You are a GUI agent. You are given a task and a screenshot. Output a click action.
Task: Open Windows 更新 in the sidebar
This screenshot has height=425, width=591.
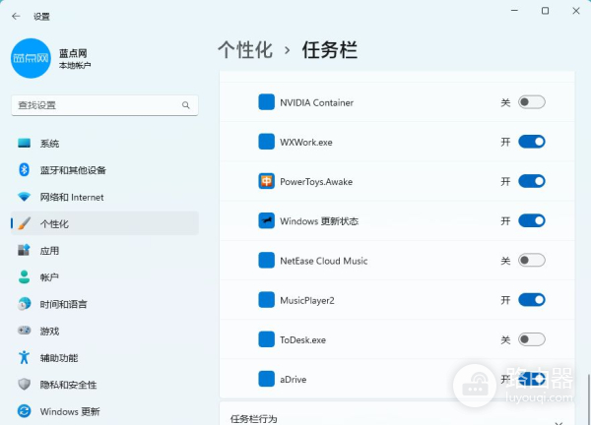(104, 411)
